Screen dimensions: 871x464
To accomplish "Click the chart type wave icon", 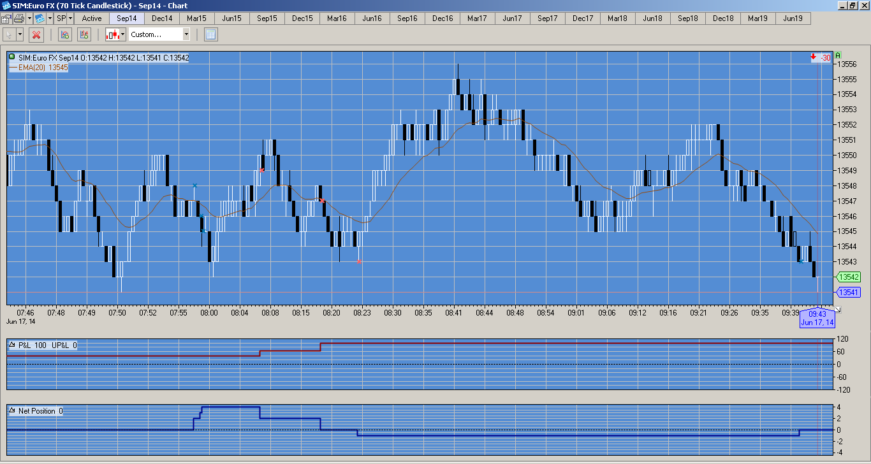I will click(40, 18).
